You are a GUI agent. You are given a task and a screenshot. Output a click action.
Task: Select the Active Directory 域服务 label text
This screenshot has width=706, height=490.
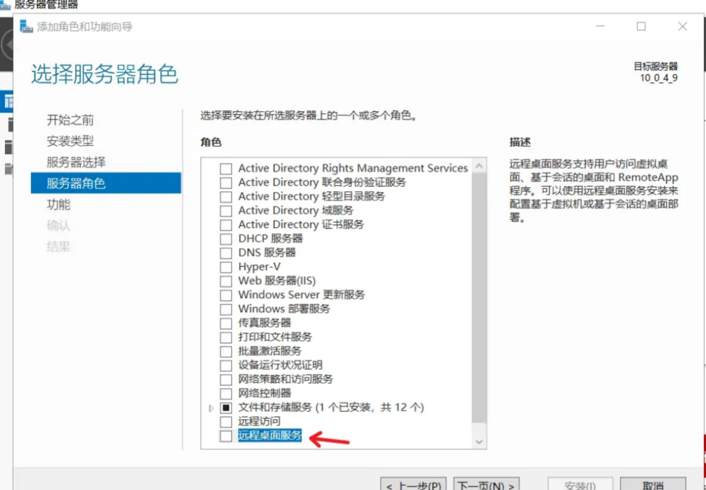(296, 210)
